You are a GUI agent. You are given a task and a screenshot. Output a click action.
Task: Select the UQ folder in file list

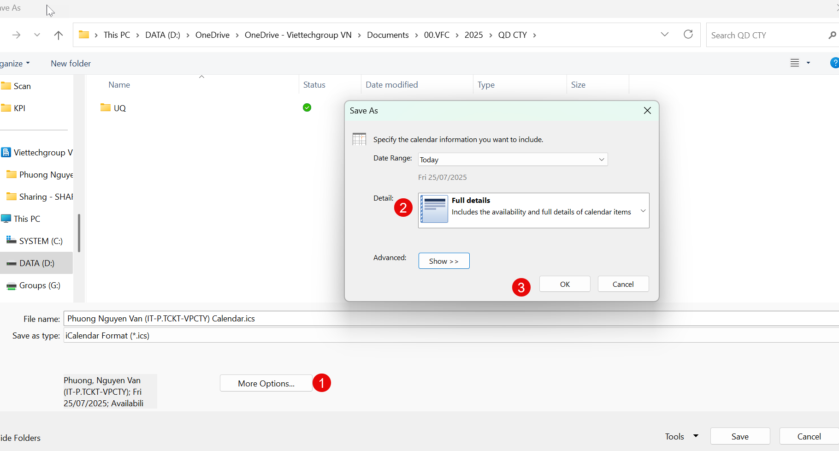point(119,108)
